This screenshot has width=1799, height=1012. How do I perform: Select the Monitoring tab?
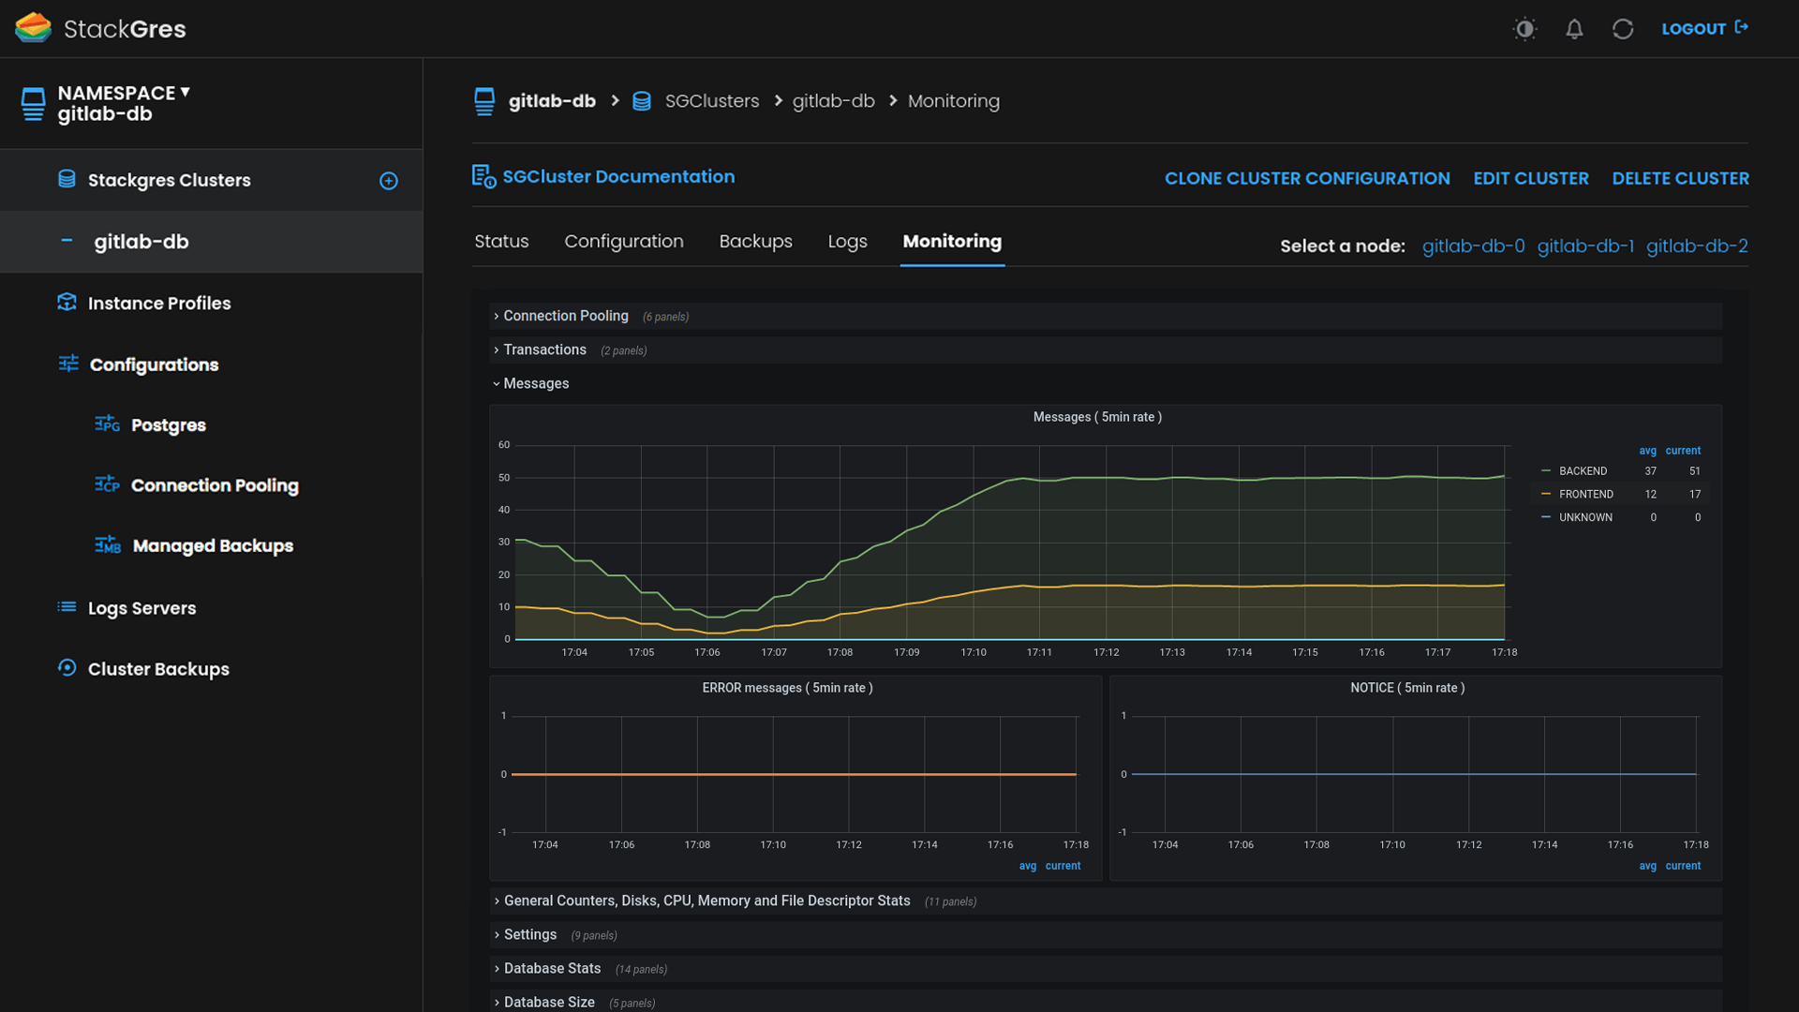(952, 242)
